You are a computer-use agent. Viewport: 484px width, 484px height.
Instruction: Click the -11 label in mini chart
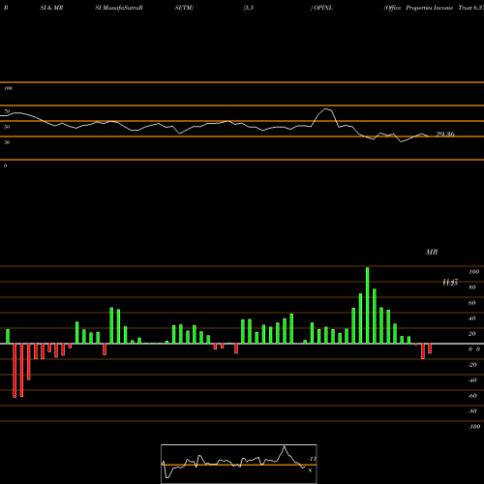312,459
